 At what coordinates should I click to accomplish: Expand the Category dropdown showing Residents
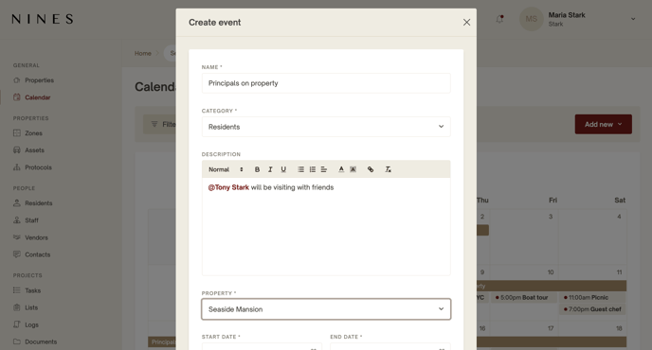click(326, 127)
